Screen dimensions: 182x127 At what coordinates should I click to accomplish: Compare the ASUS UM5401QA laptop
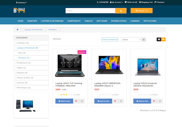point(121,101)
